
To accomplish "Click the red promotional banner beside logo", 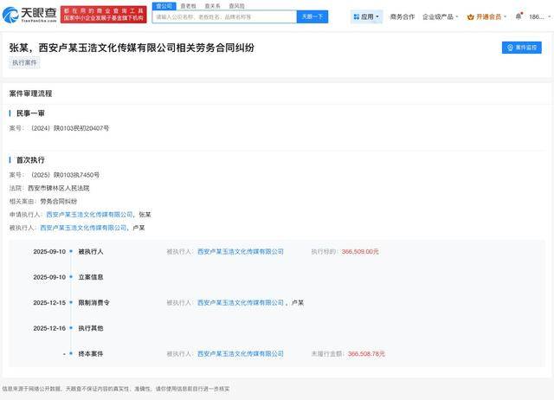I will tap(104, 15).
